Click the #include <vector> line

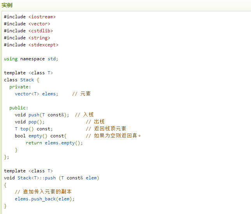27,24
